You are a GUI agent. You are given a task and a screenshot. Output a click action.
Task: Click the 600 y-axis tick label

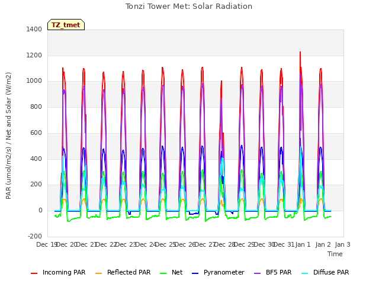(x=36, y=133)
